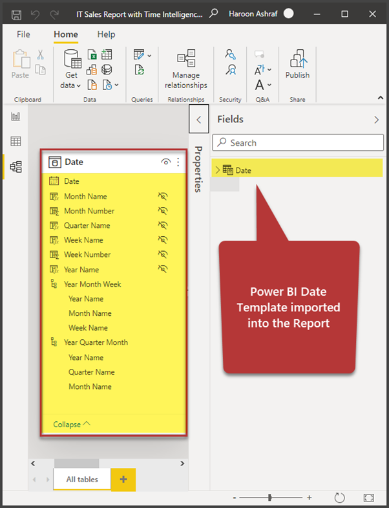389x508 pixels.
Task: Unhide the Month Name field
Action: click(x=162, y=196)
